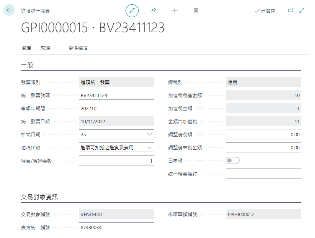
Task: Click the 統一發票號碼 field BV23411123
Action: 116,95
